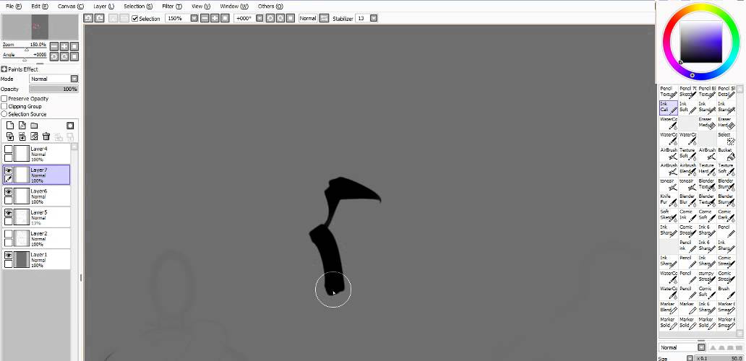746x361 pixels.
Task: Click the Zoom slider in the navigator
Action: pos(24,49)
